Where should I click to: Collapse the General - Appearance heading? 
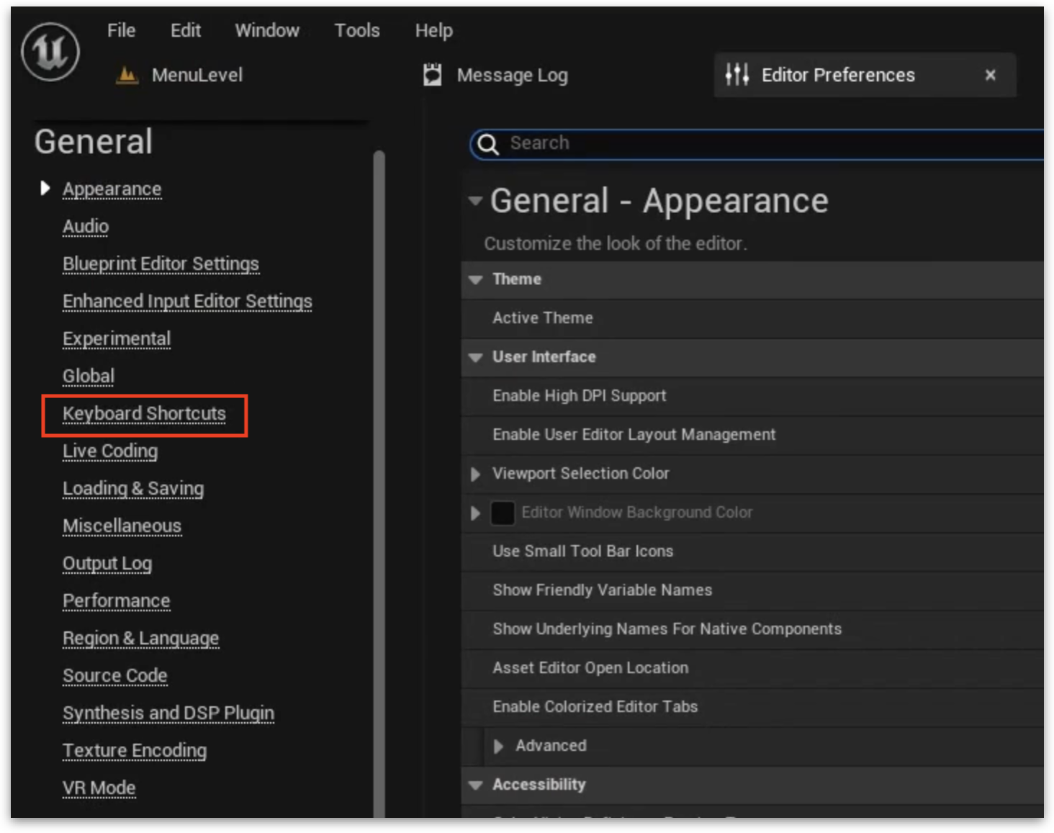(x=475, y=201)
